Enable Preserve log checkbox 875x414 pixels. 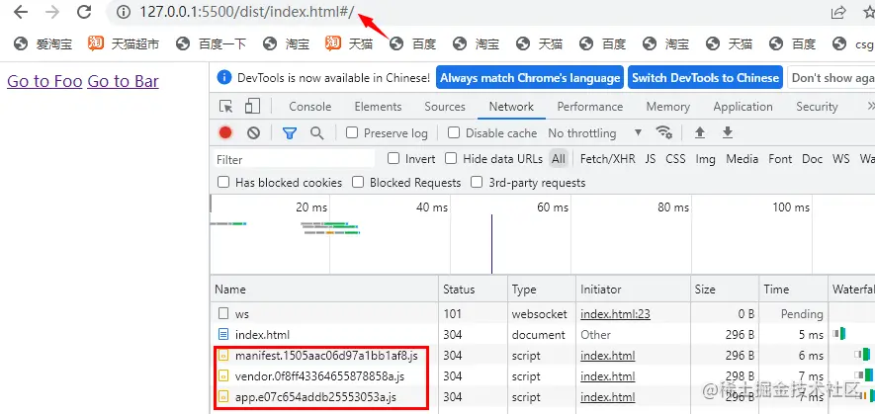352,132
